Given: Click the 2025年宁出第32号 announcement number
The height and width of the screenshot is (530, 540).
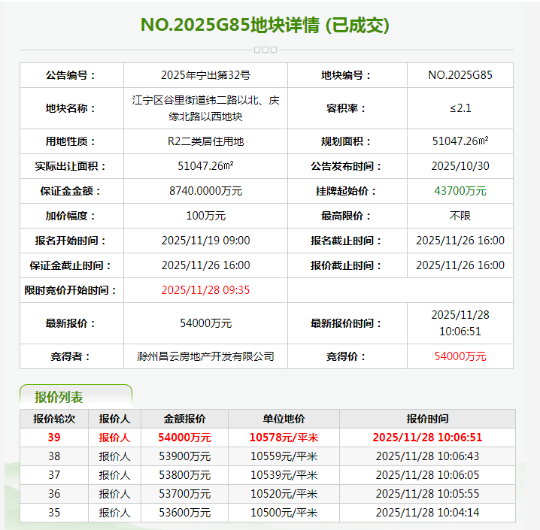Looking at the screenshot, I should click(205, 75).
